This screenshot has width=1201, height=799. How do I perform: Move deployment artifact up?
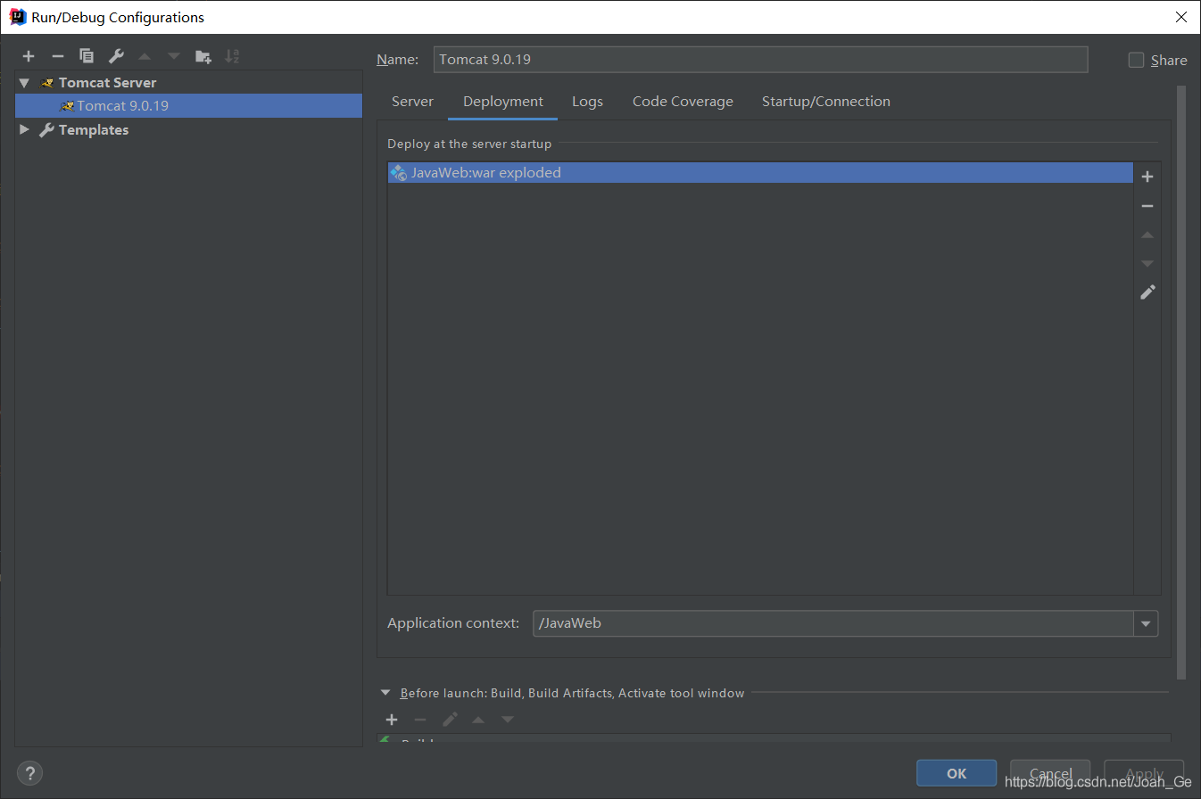[1147, 235]
